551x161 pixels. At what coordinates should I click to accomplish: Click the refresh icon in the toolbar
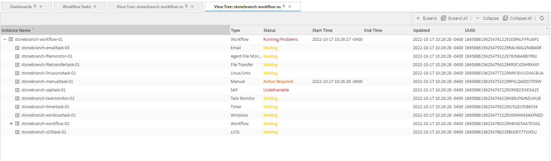tap(542, 18)
